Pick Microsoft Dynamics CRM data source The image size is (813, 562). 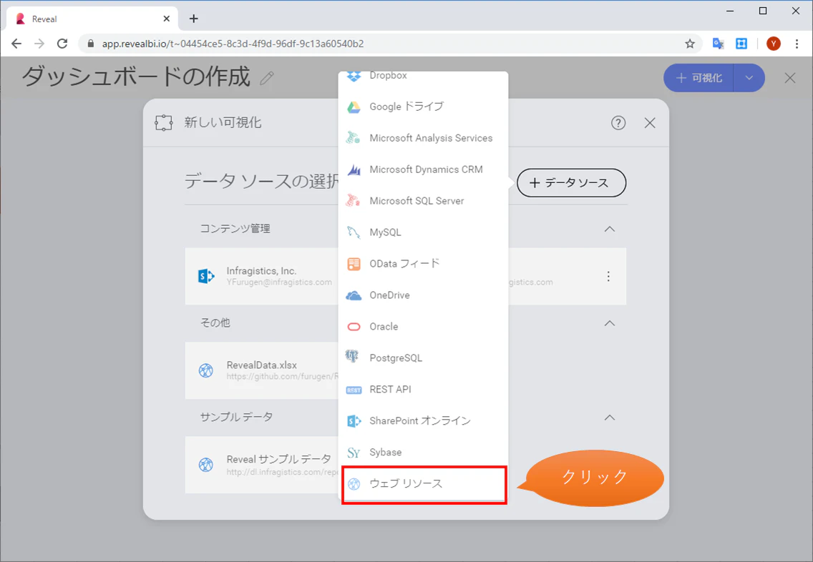[x=423, y=169]
